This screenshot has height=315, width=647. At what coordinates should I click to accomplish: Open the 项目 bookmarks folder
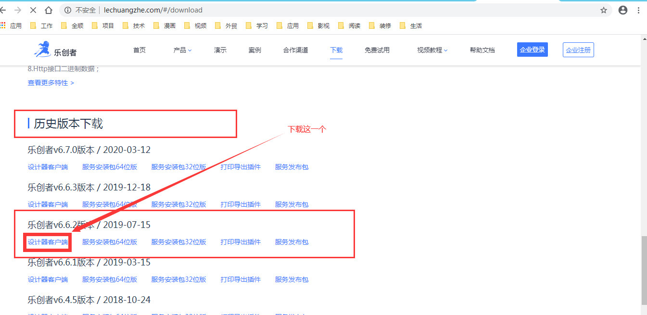103,25
